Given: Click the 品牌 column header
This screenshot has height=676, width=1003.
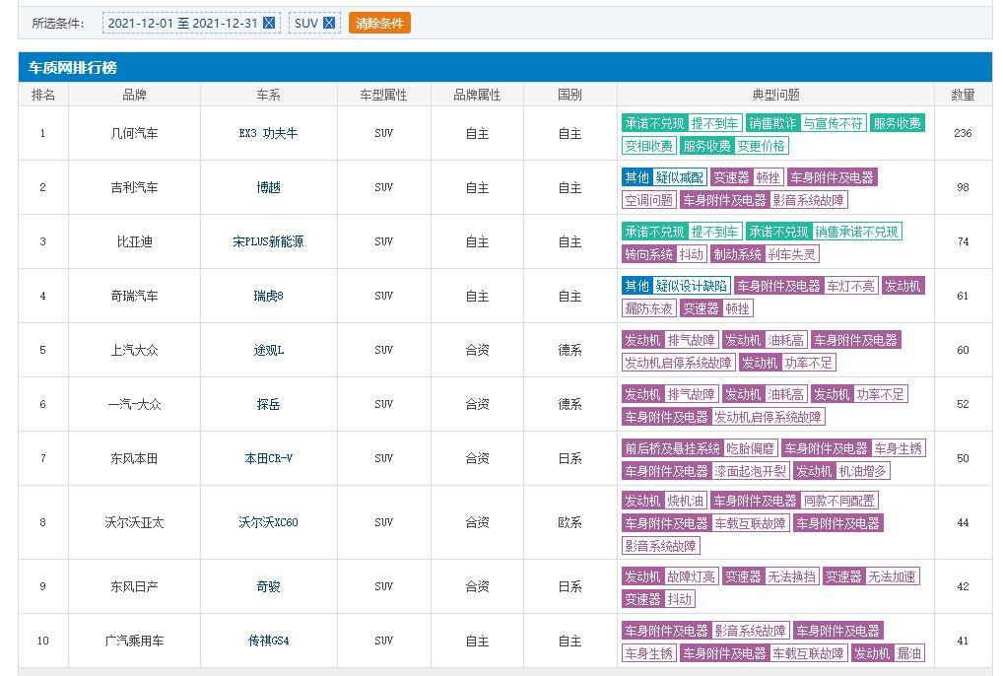Looking at the screenshot, I should 134,95.
